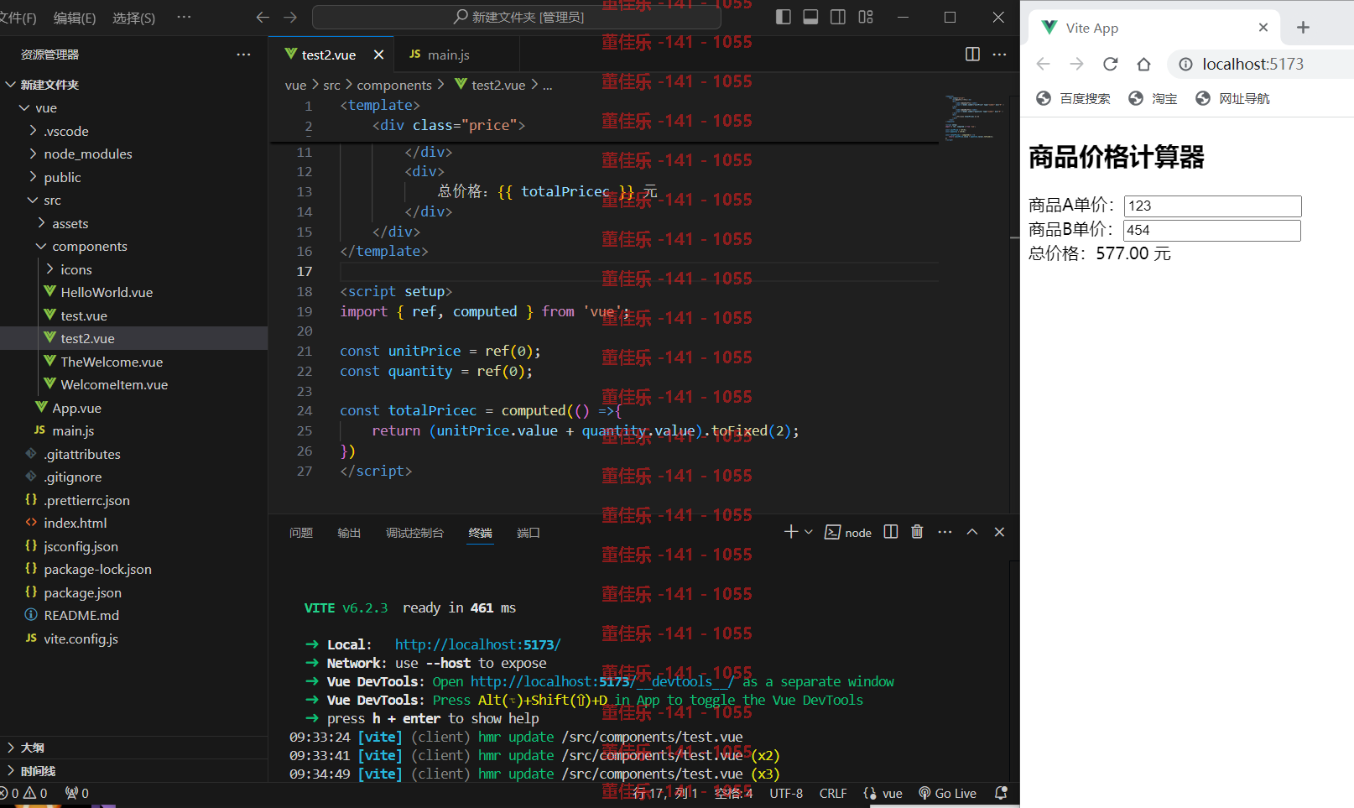Click 商品B单价 input field
The image size is (1354, 808).
point(1212,231)
